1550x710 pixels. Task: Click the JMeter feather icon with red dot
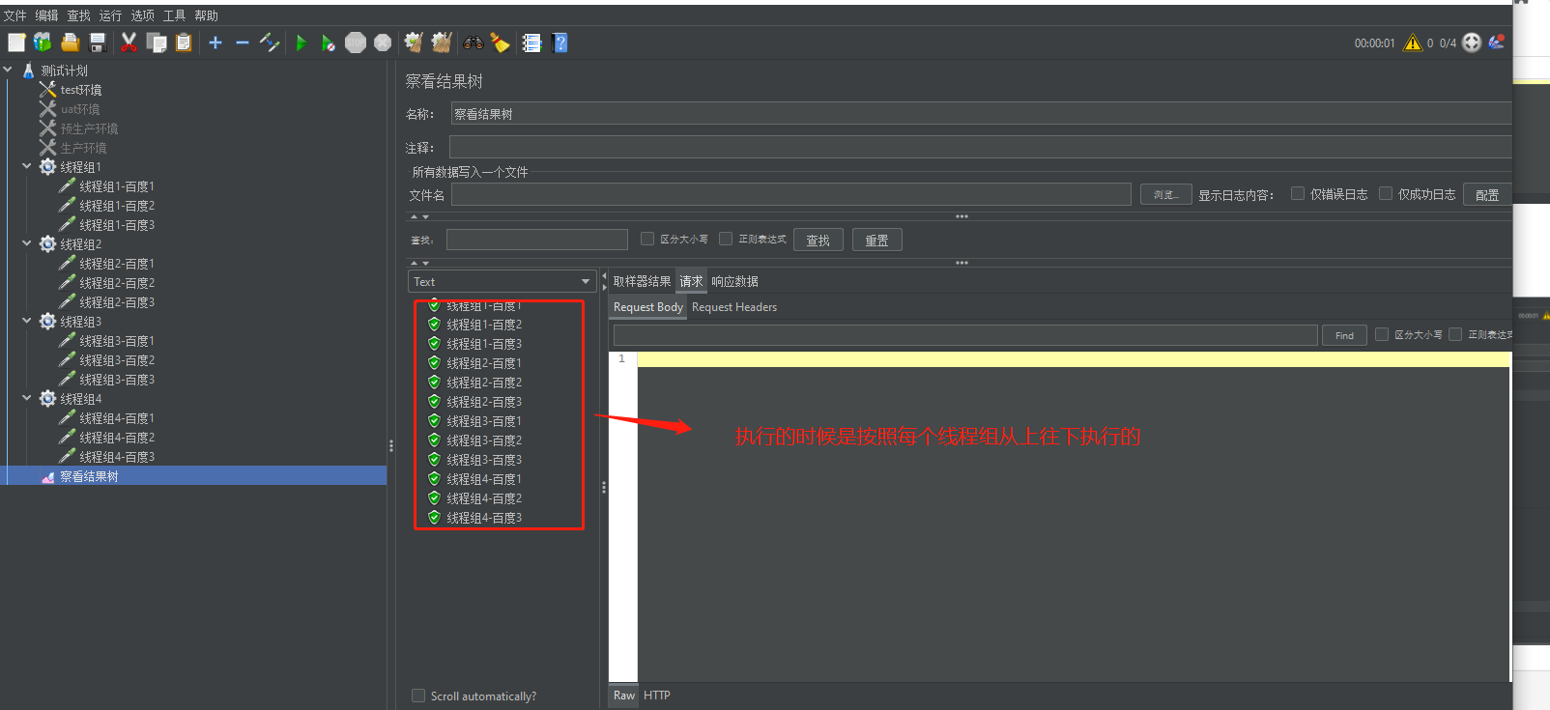1497,43
